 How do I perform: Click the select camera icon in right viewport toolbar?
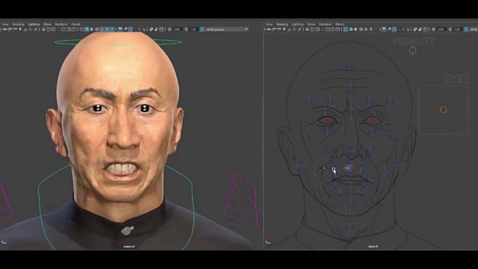269,29
